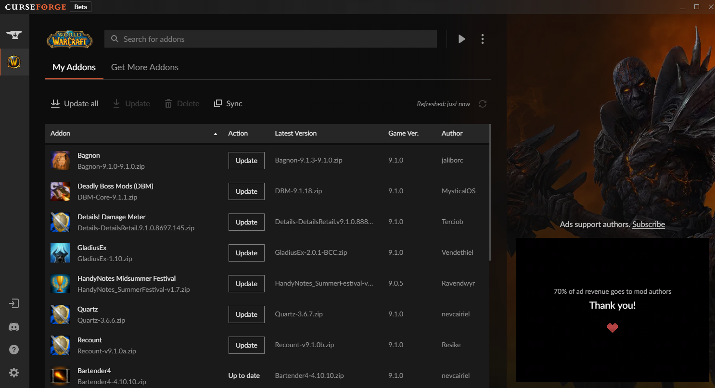Click the addon list vertical scrollbar
Screen dimensions: 715x388
(490, 192)
